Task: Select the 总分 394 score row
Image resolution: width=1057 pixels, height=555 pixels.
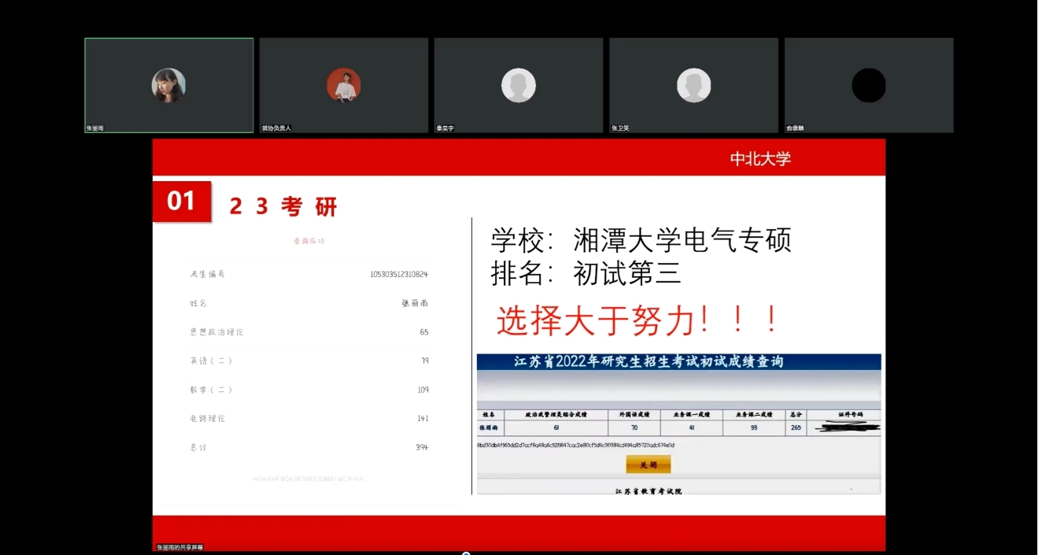Action: (x=309, y=447)
